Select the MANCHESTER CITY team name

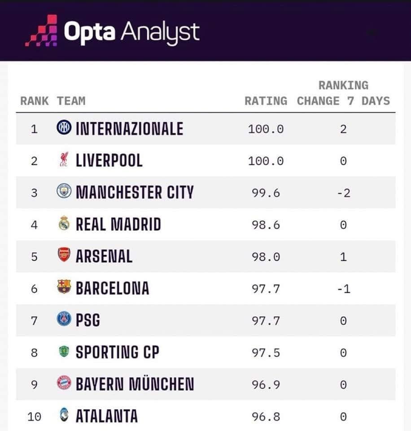(135, 193)
